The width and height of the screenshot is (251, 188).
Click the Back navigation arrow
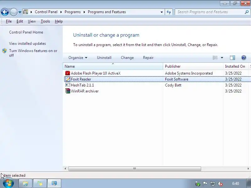click(x=5, y=12)
